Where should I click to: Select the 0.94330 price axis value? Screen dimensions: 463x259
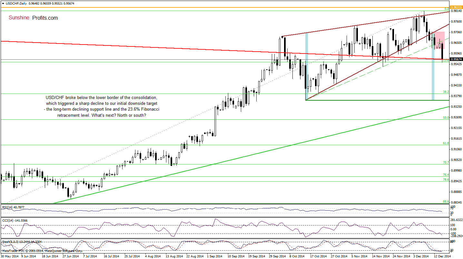coord(456,85)
